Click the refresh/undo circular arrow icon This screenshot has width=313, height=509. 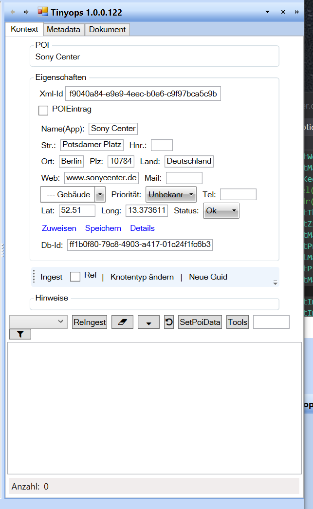tap(168, 322)
